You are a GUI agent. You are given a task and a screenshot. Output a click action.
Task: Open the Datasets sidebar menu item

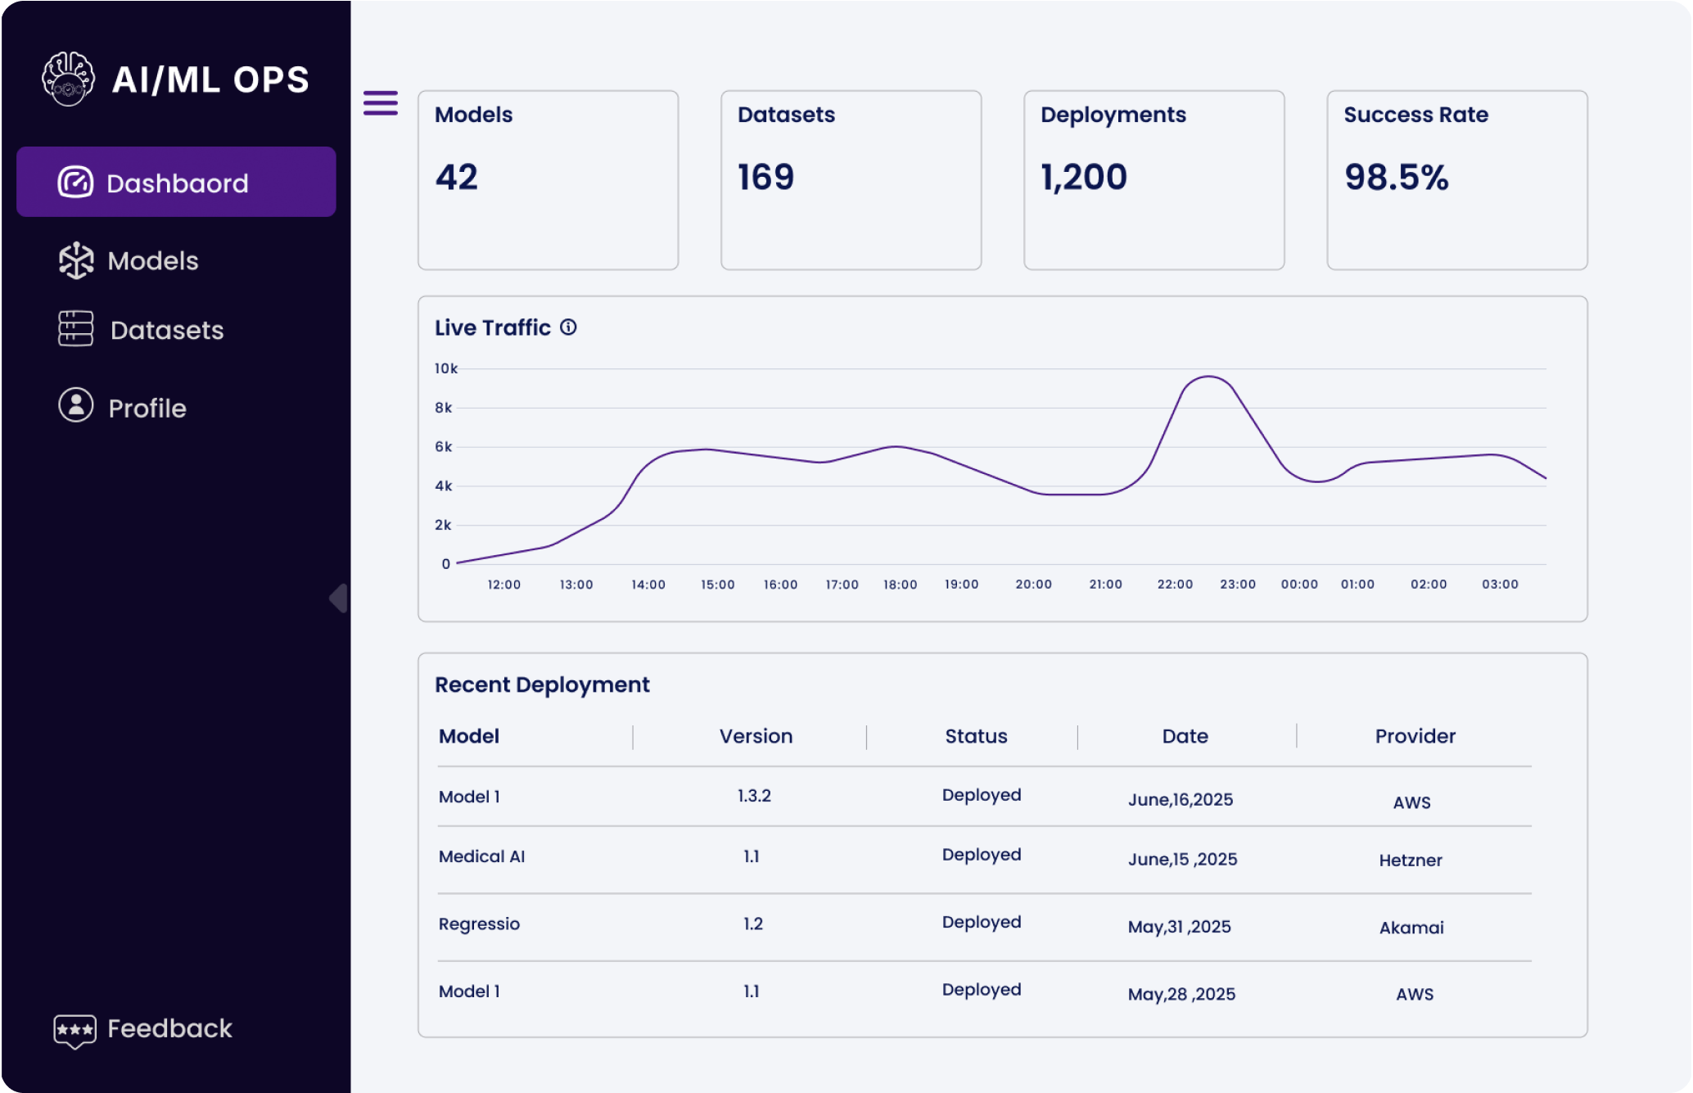tap(167, 330)
